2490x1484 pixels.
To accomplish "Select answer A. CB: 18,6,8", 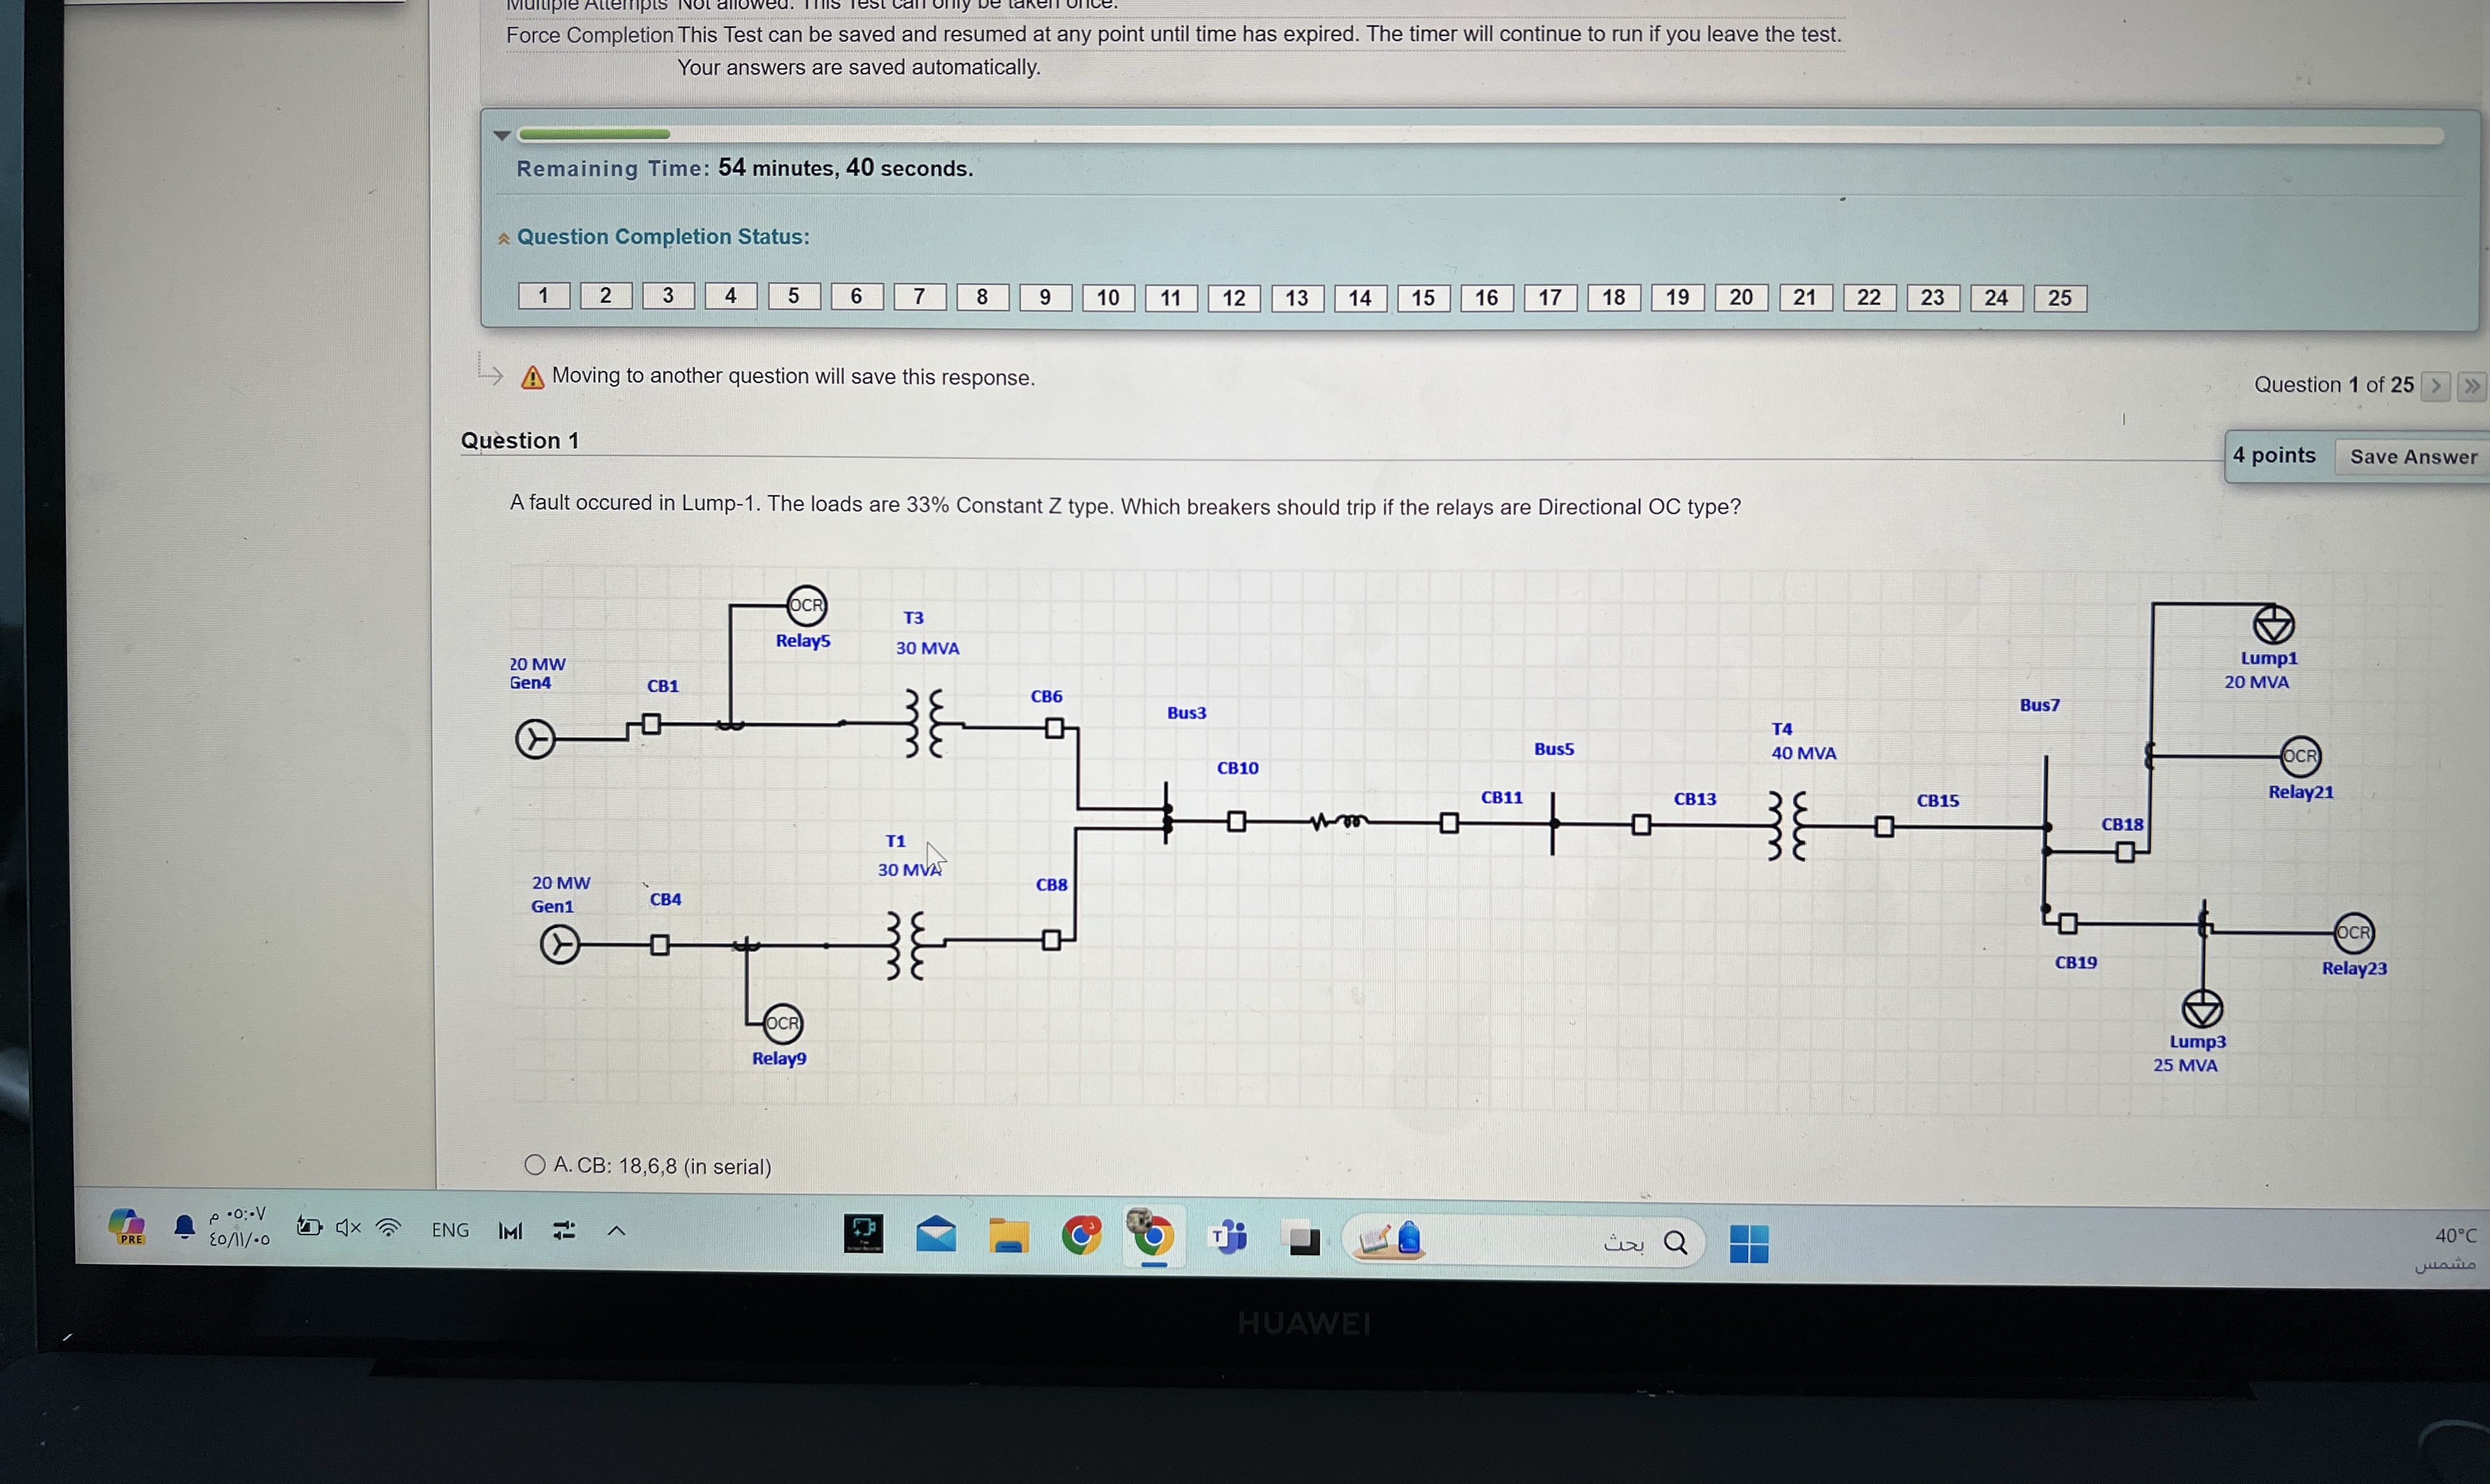I will [535, 1165].
